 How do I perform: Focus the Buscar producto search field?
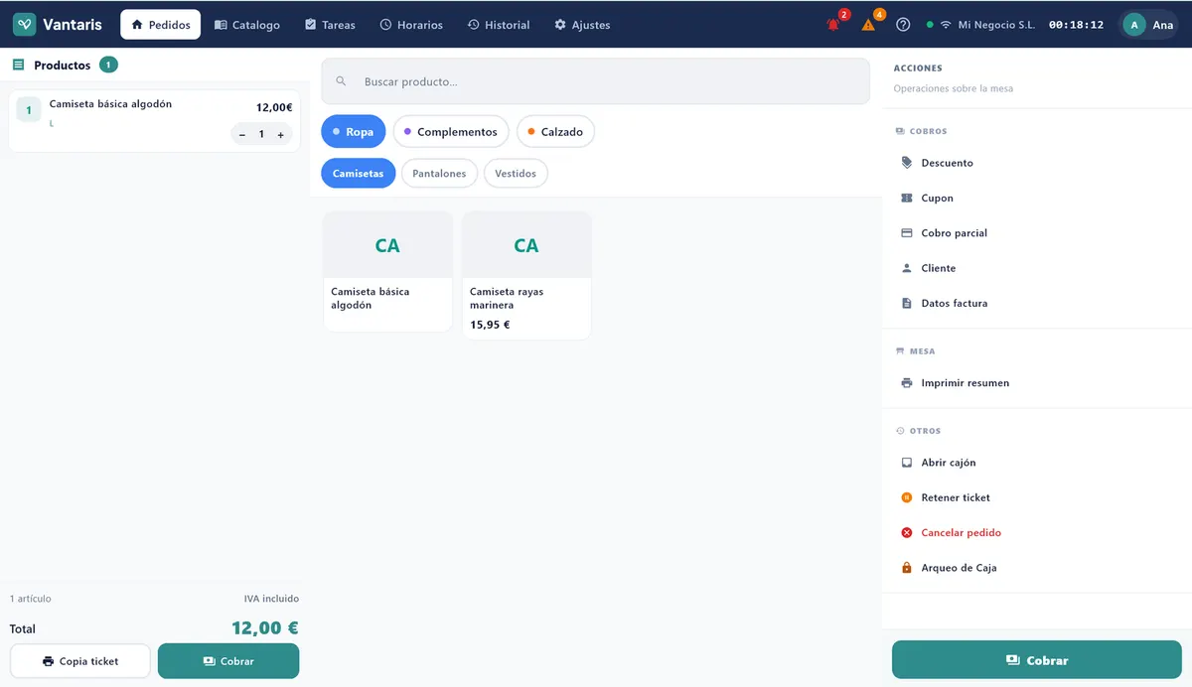[x=595, y=81]
